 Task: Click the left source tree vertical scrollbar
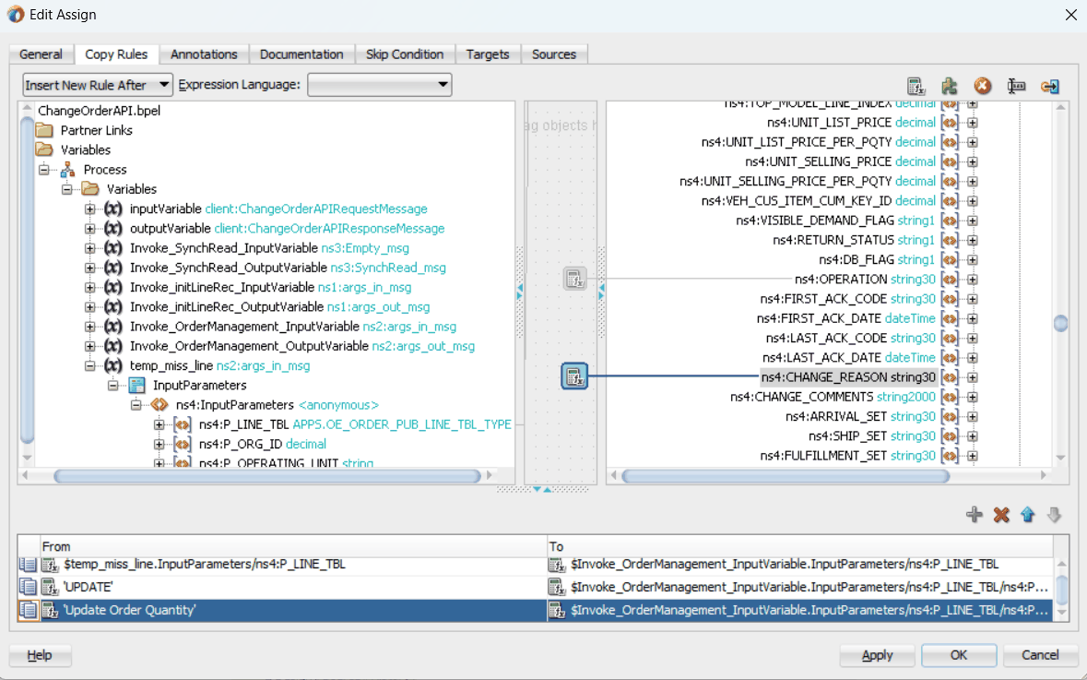27,280
